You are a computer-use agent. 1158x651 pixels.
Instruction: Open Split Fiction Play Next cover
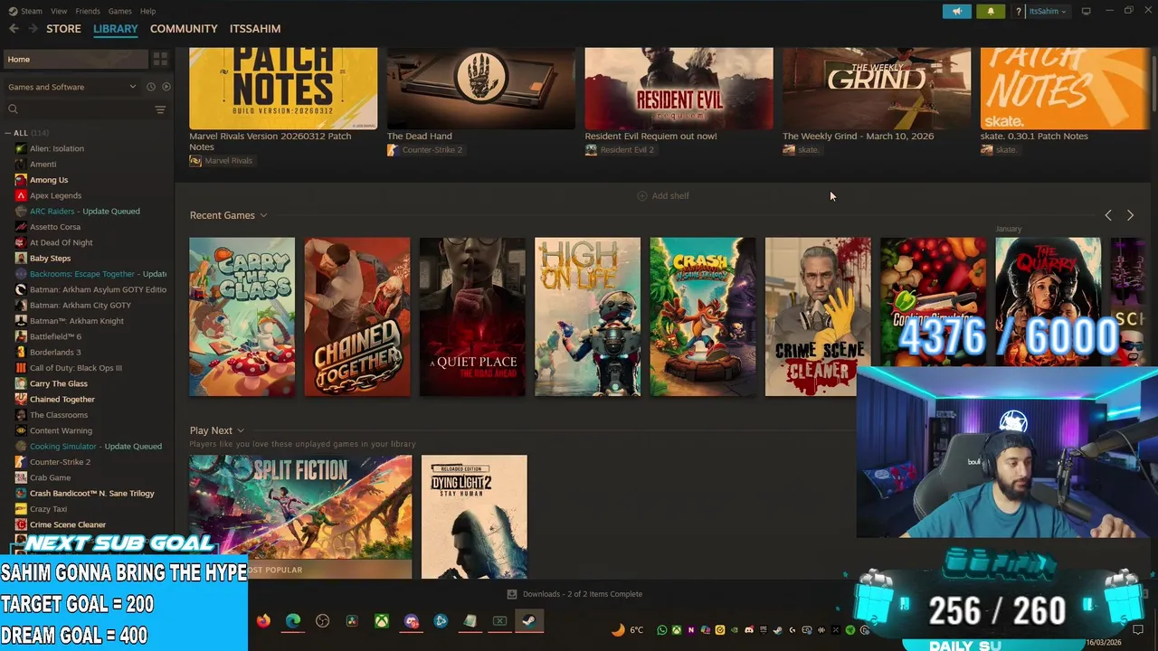[300, 516]
